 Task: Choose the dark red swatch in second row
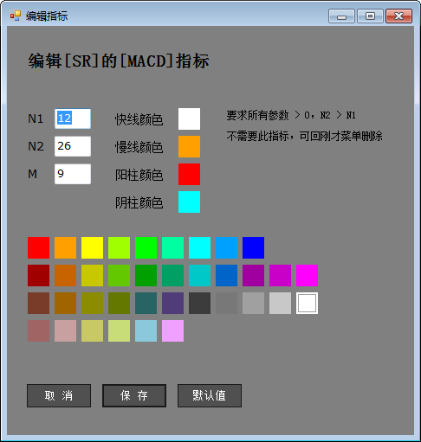[x=38, y=275]
